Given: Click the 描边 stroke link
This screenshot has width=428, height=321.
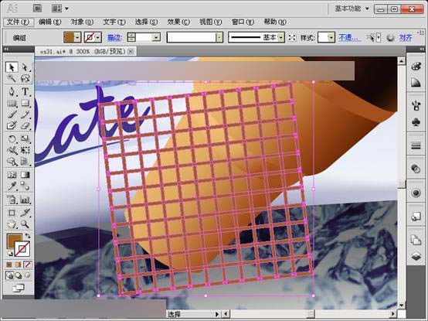Looking at the screenshot, I should tap(114, 38).
